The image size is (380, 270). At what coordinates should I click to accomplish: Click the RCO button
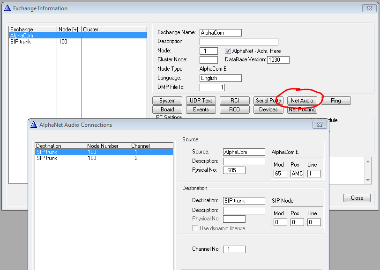coord(235,109)
